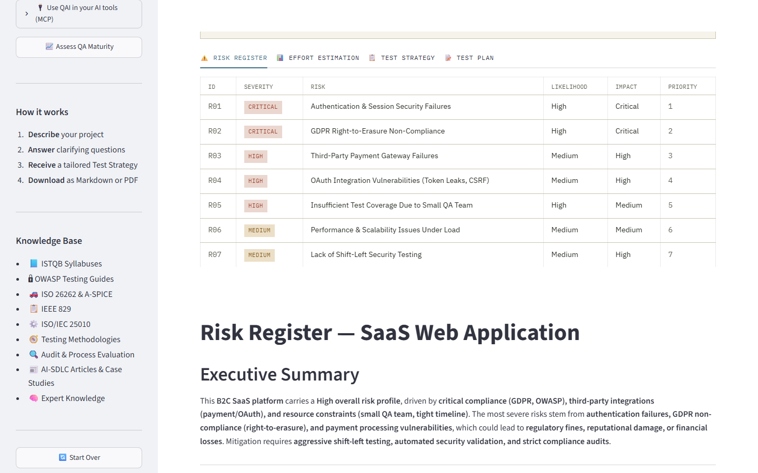Viewport: 758px width, 473px height.
Task: Click the clipboard icon beside IEEE 829
Action: coord(34,309)
